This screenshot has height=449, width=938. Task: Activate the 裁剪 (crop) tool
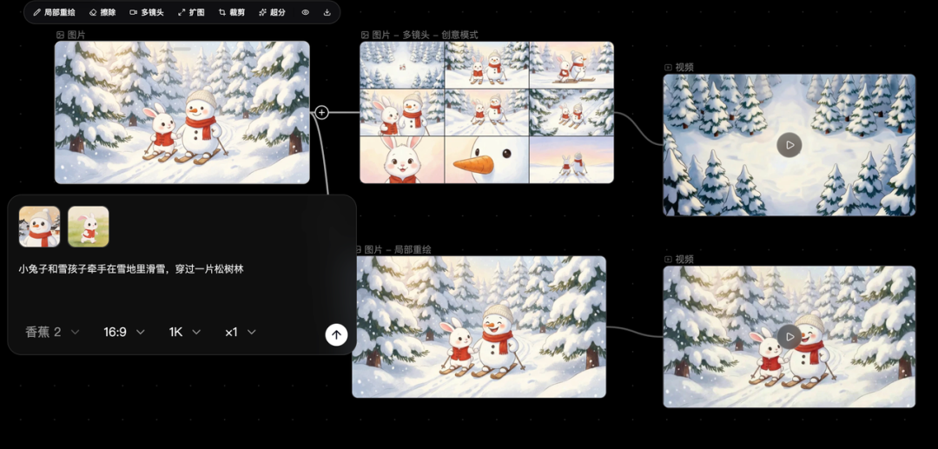point(232,12)
